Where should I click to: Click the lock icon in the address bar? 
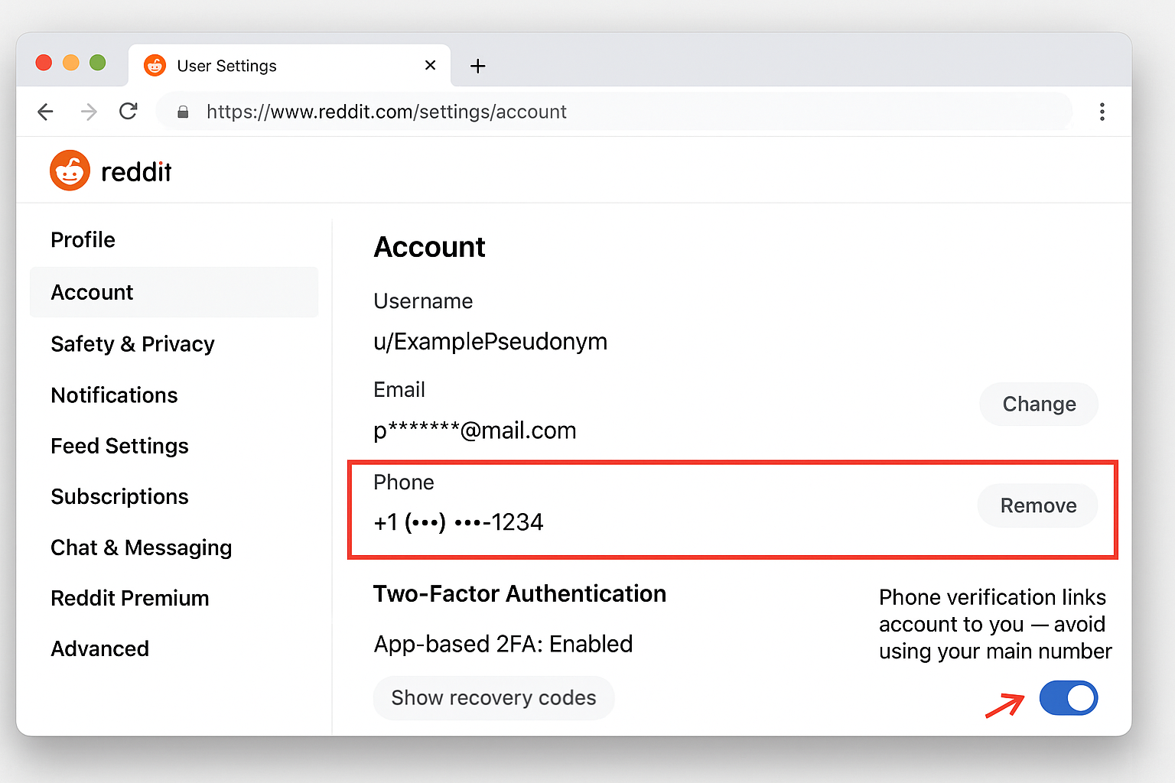pos(183,112)
